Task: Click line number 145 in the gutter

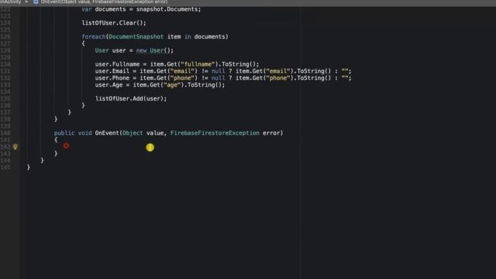Action: pos(5,167)
